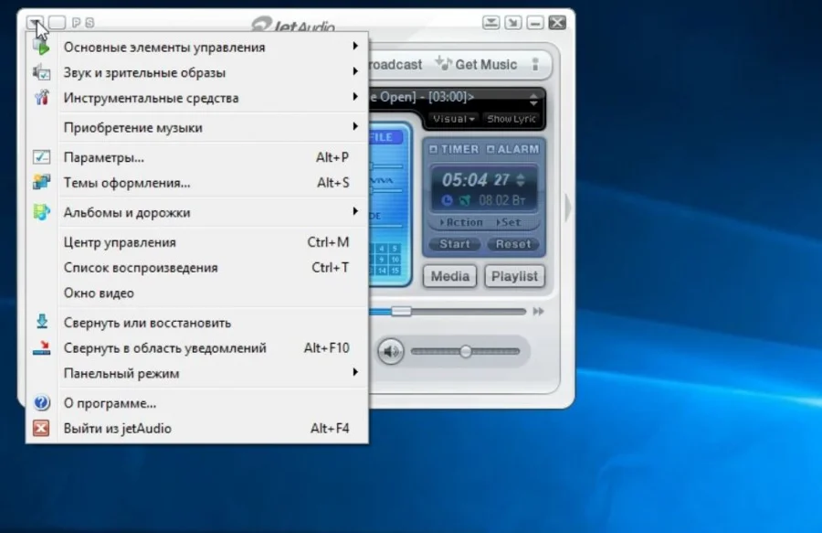Click the skins icon beside Темы оформления
Screen dimensions: 822x533
[41, 182]
